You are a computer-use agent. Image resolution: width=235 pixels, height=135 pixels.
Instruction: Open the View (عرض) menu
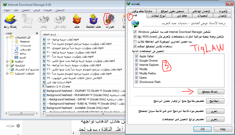point(36,10)
